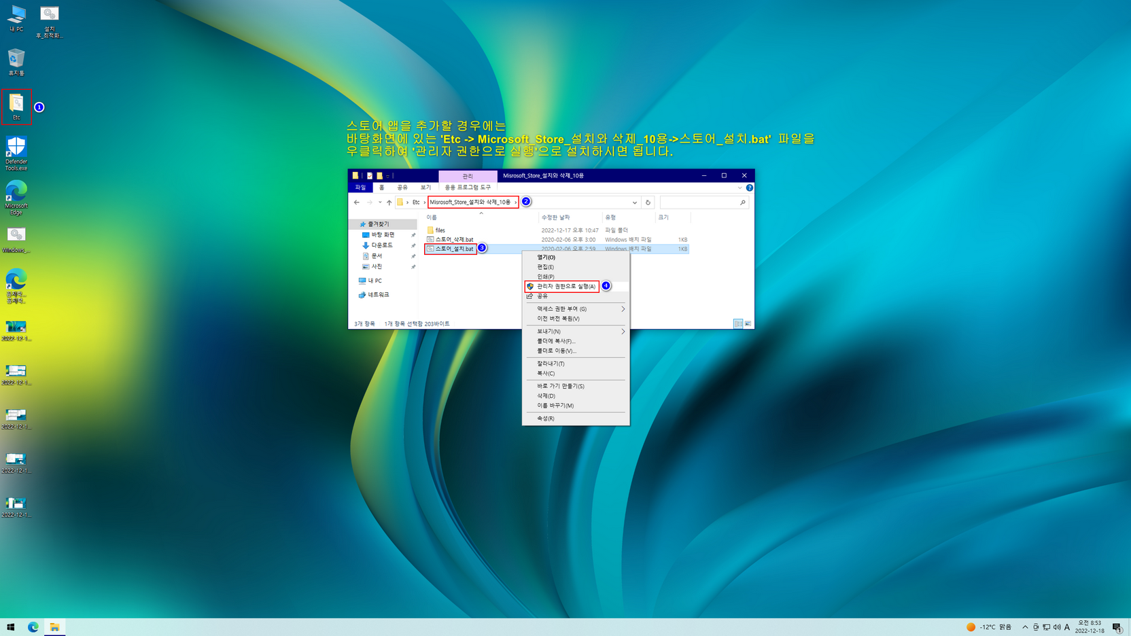The height and width of the screenshot is (636, 1131).
Task: Open the 내 PC desktop icon
Action: click(16, 19)
